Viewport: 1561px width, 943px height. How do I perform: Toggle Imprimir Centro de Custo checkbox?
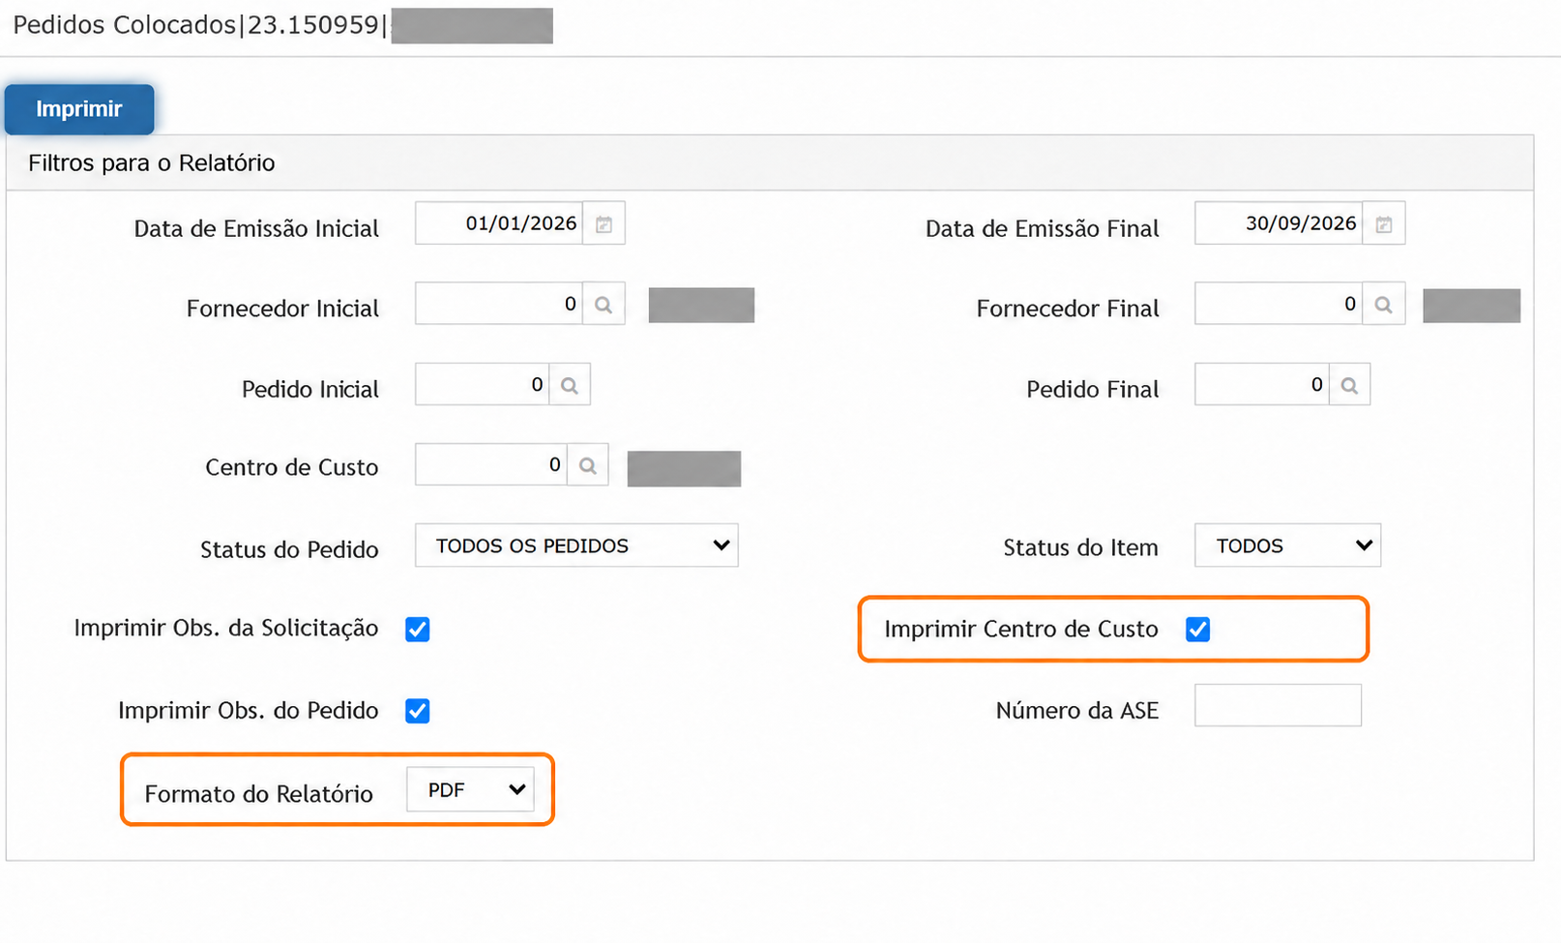pos(1197,630)
